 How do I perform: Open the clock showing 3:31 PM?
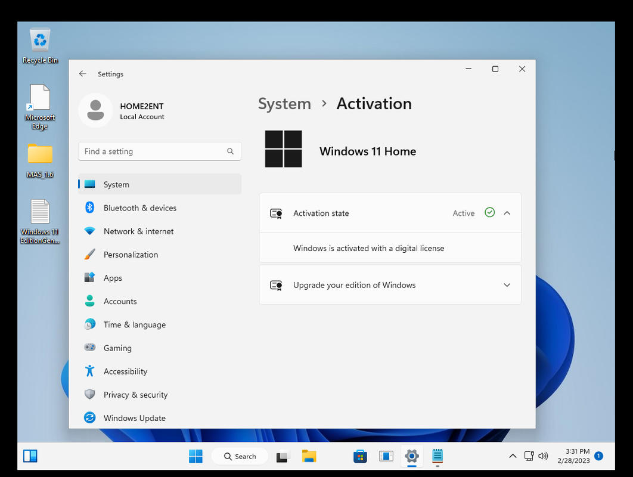click(573, 456)
